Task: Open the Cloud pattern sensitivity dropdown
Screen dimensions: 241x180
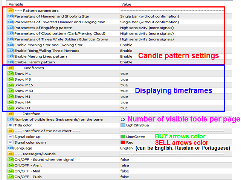Action: point(147,33)
